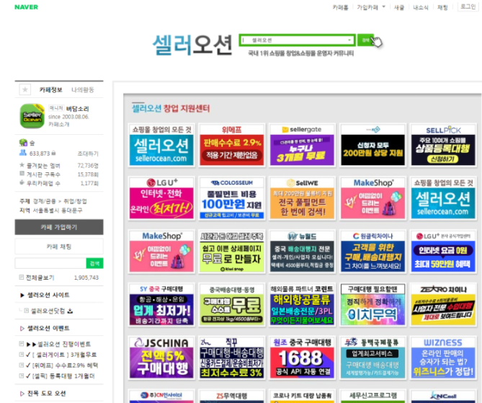Click the favorite star icon beside 카페정보
Image resolution: width=482 pixels, height=403 pixels.
point(25,89)
